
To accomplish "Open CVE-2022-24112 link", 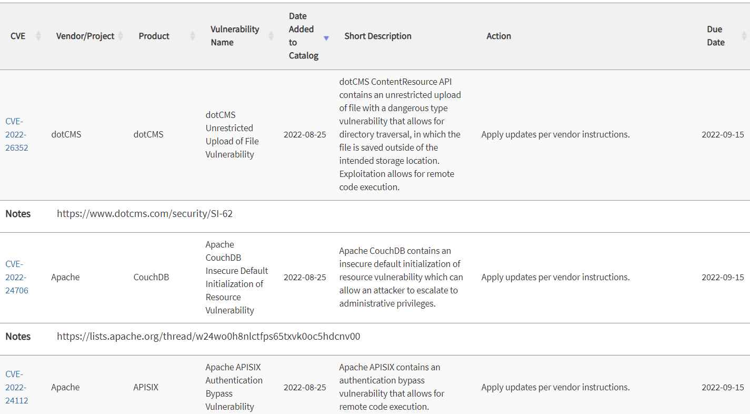I will pos(16,387).
